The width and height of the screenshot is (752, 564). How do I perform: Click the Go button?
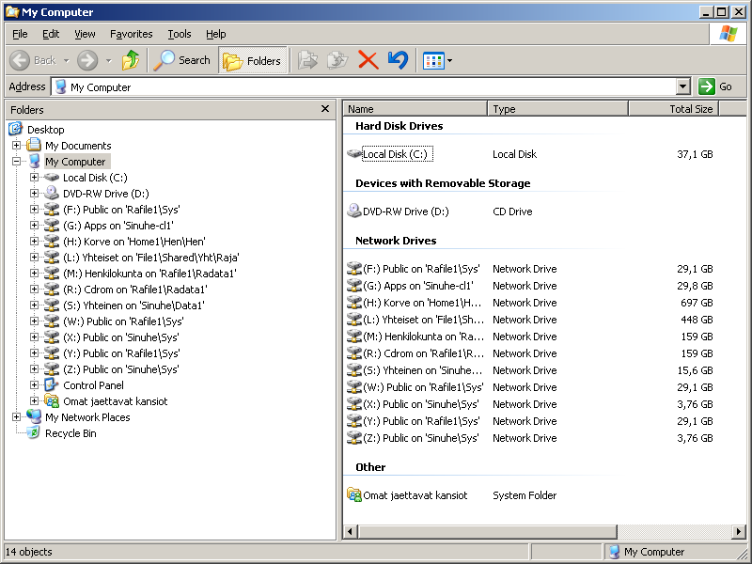point(715,86)
